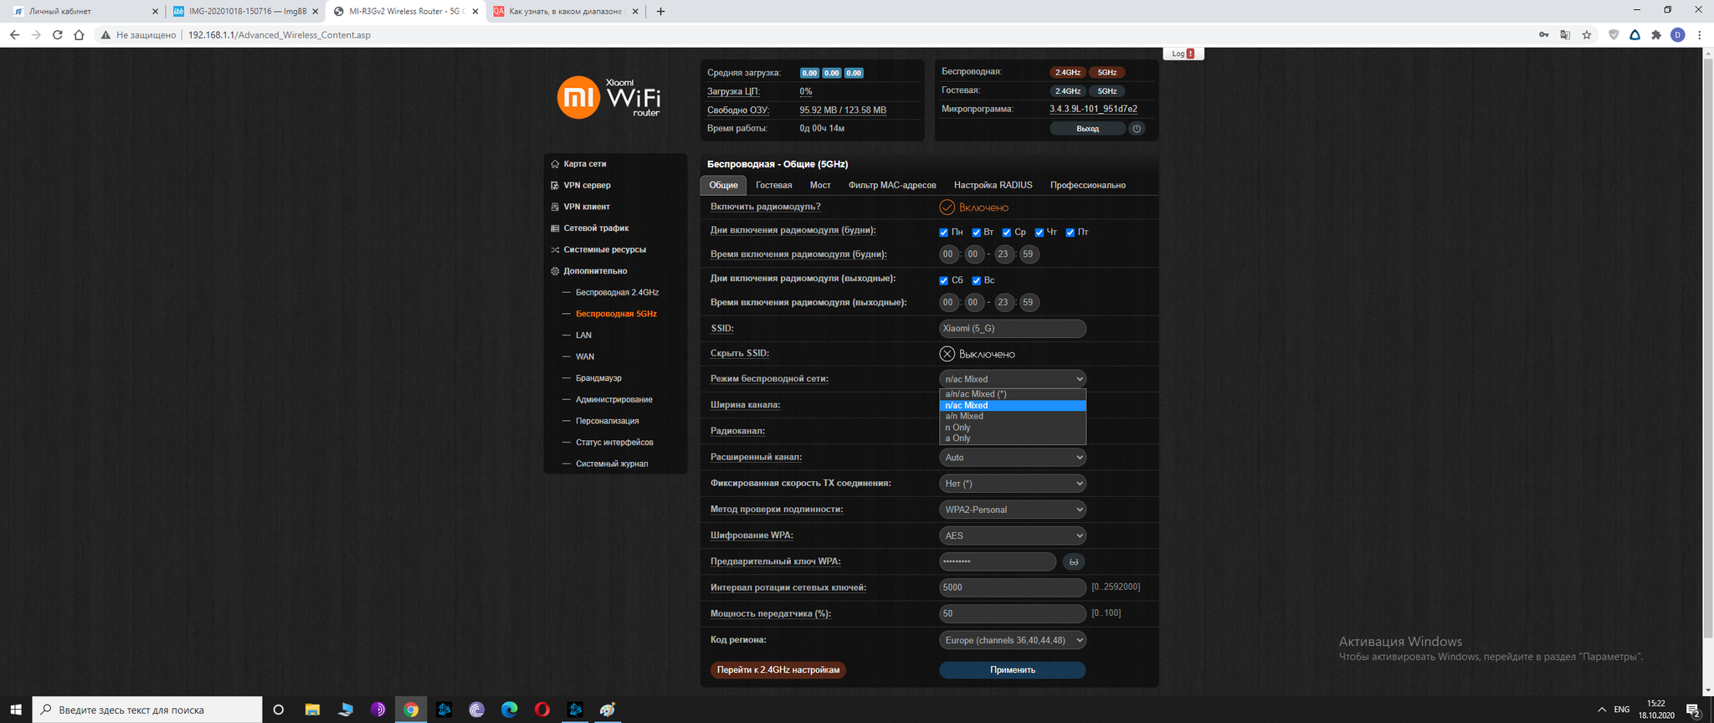The height and width of the screenshot is (723, 1714).
Task: Switch to Личный кабинет browser tab
Action: coord(84,12)
